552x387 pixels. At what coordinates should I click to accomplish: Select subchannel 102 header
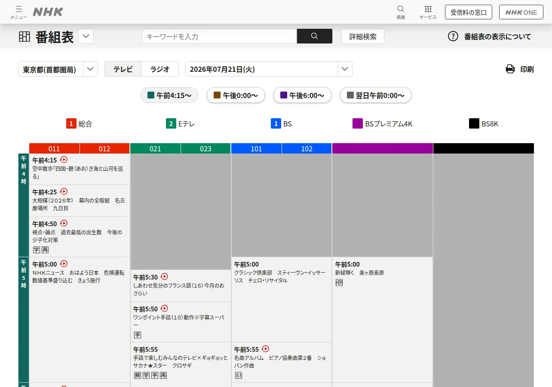[x=307, y=149]
